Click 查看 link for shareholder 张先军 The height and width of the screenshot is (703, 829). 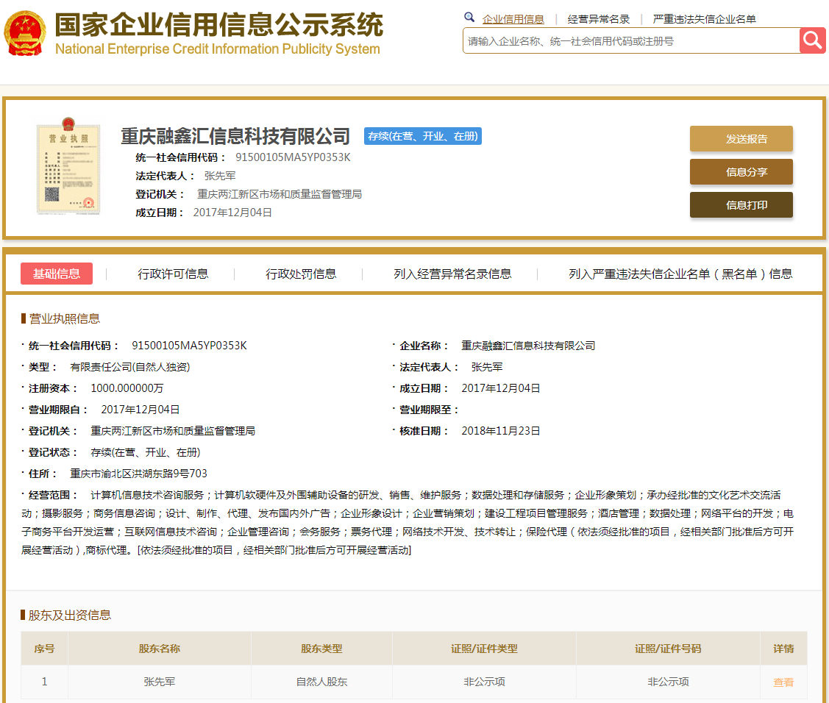[x=783, y=682]
